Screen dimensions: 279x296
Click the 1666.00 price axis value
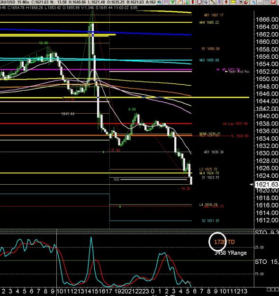267,19
